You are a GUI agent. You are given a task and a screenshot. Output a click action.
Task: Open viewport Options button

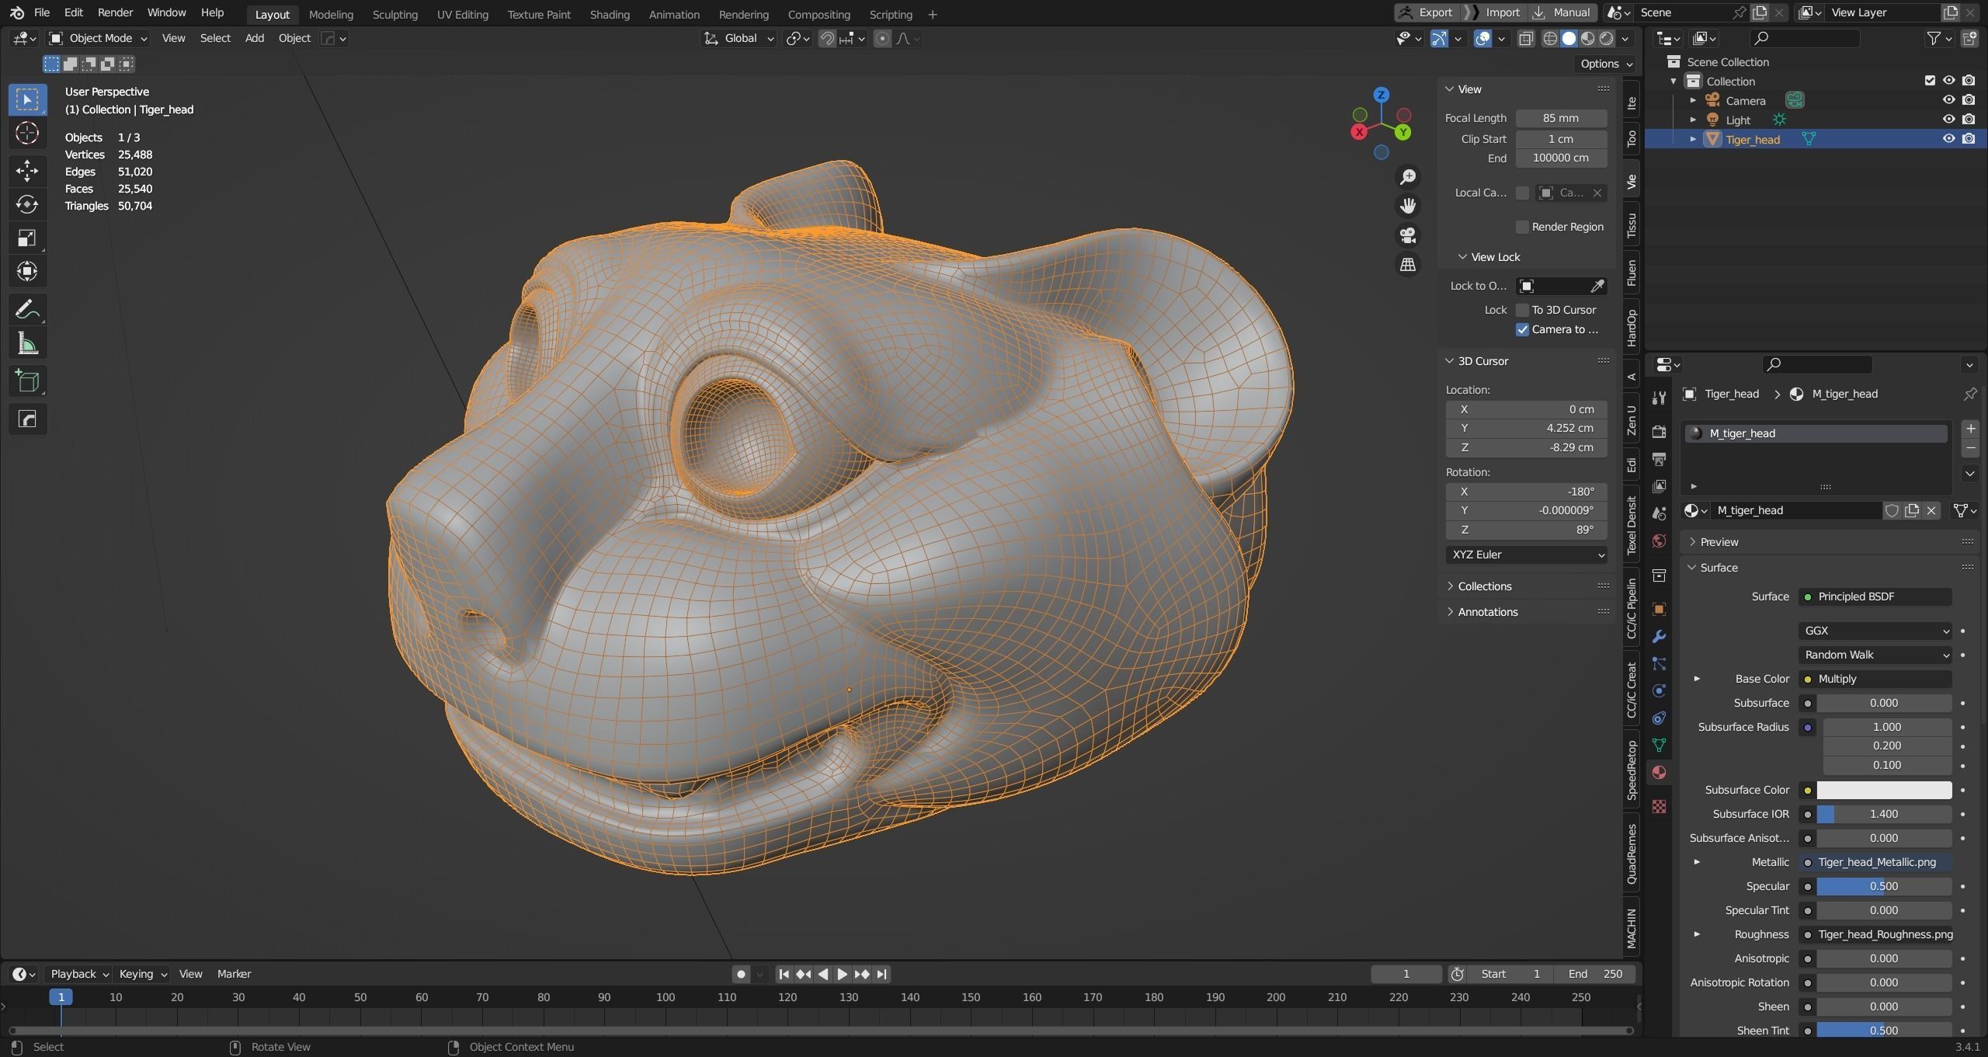(1606, 64)
